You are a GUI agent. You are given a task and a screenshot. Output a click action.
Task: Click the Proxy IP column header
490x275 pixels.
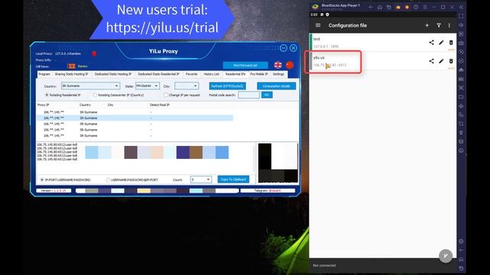click(x=43, y=105)
